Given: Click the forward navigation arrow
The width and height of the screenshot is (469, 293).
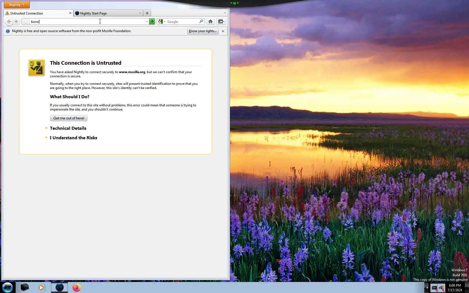Looking at the screenshot, I should pyautogui.click(x=16, y=21).
